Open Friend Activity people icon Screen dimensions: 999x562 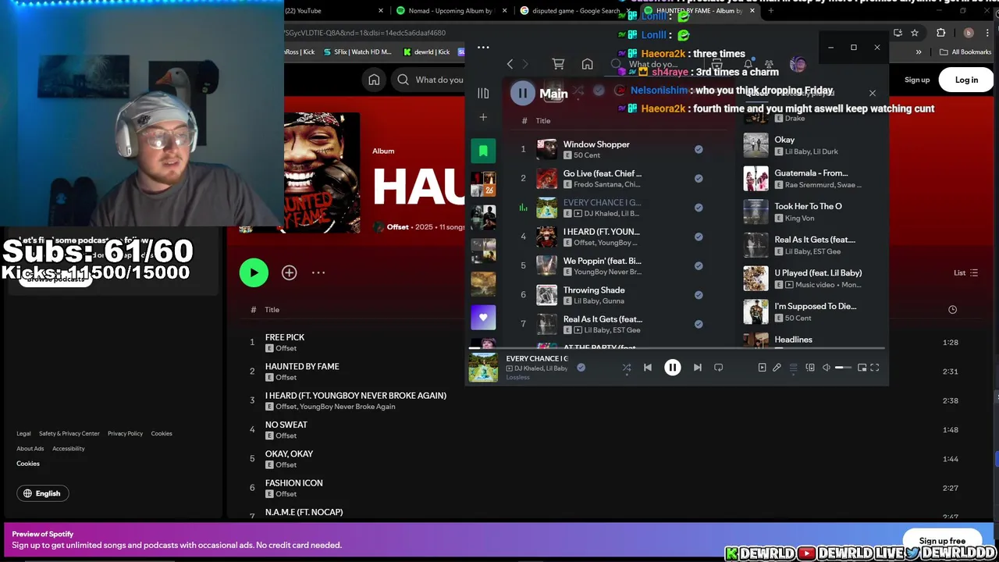coord(769,64)
